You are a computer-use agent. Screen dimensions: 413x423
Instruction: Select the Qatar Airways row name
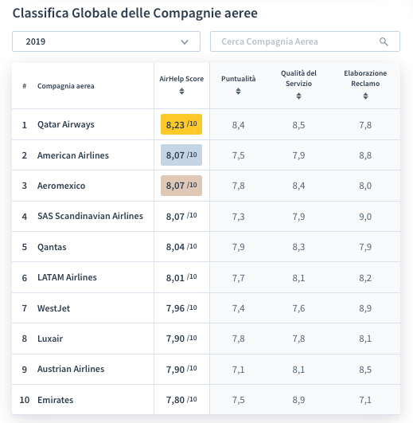click(x=66, y=124)
